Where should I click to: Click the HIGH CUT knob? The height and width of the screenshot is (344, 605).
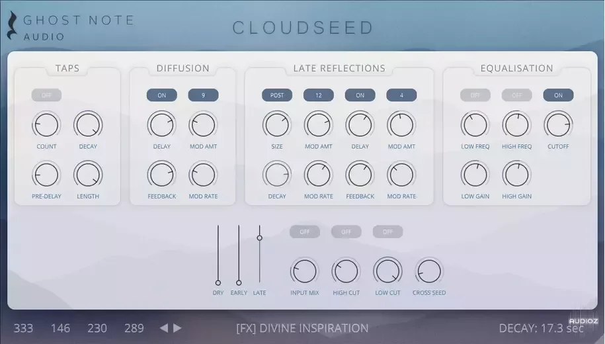346,271
